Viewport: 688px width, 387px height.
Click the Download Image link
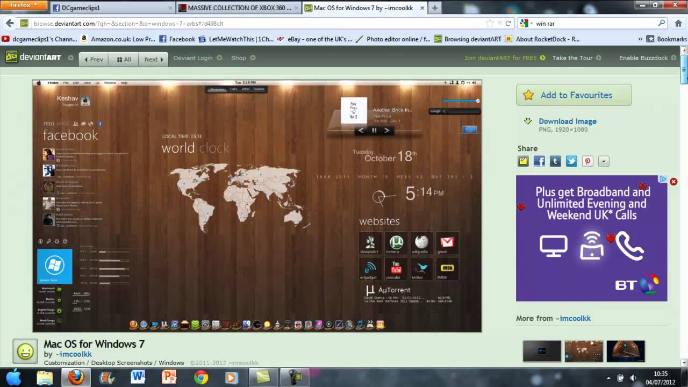(x=568, y=121)
